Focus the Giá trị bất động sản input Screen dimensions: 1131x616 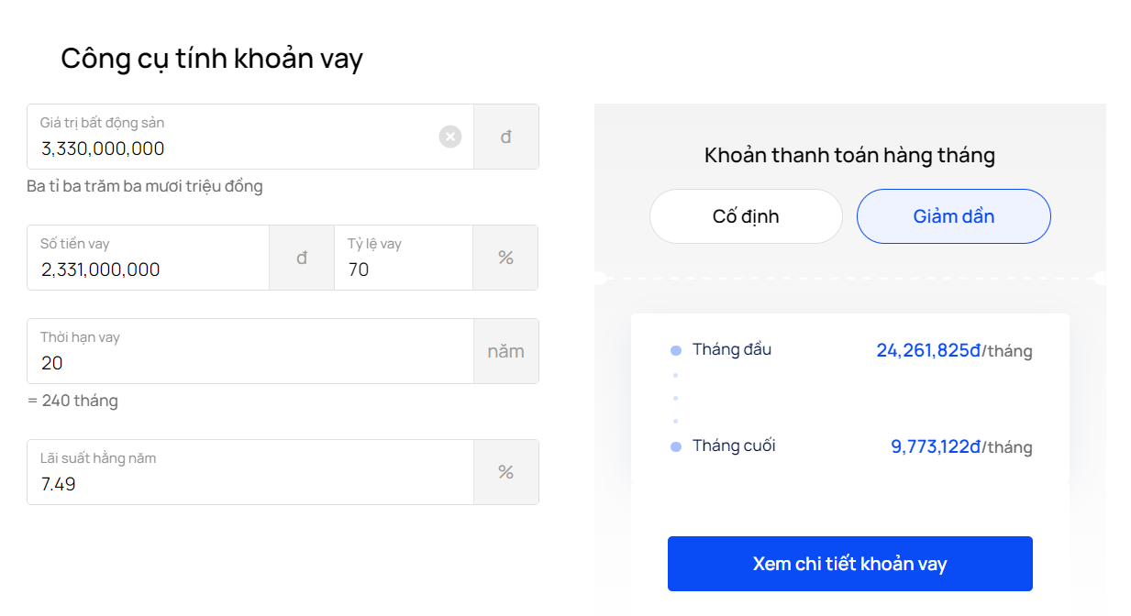coord(250,137)
